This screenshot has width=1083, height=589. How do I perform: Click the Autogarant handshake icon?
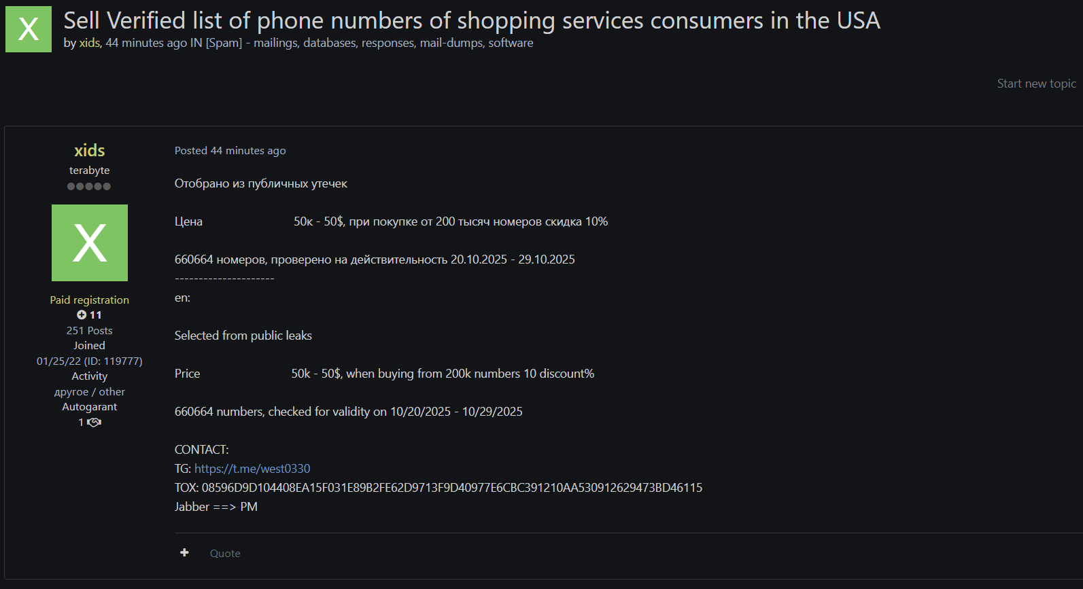(94, 423)
